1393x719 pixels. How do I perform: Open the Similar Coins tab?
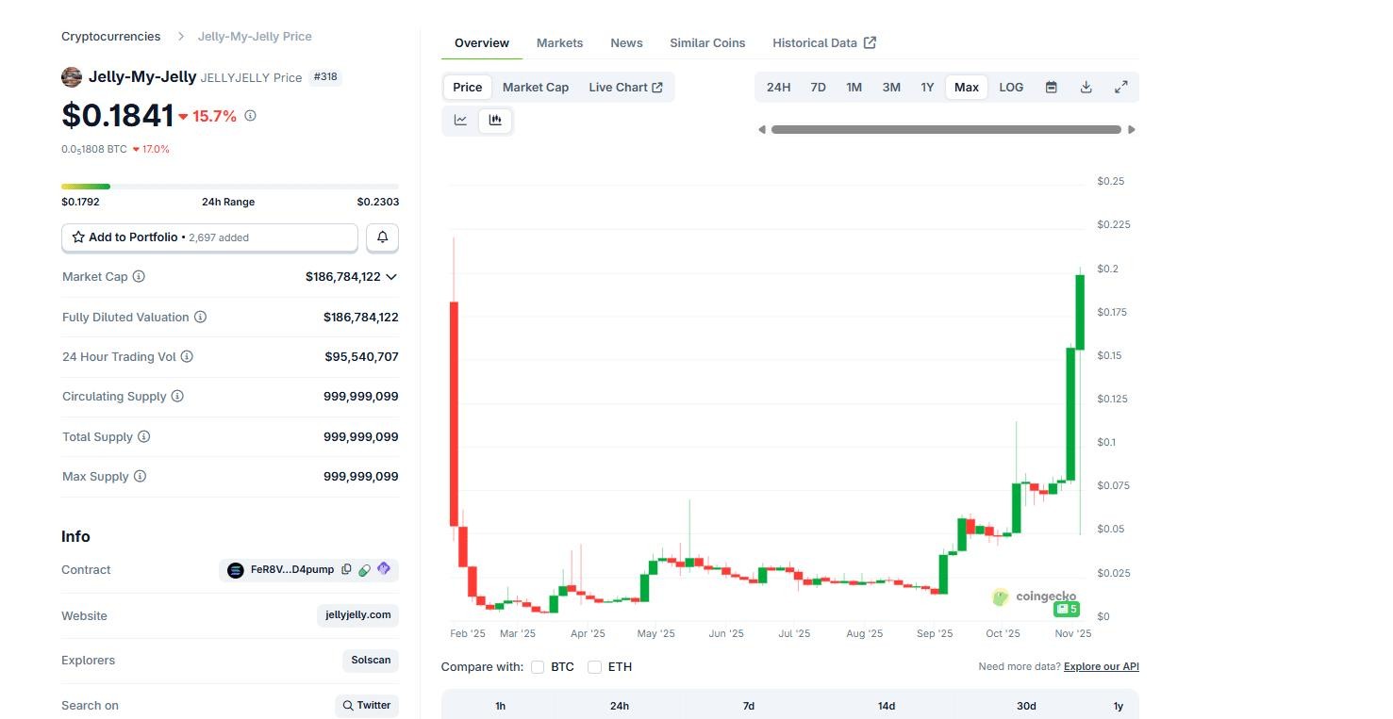(x=707, y=43)
